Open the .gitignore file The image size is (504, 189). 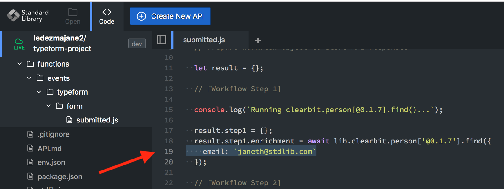pos(54,134)
